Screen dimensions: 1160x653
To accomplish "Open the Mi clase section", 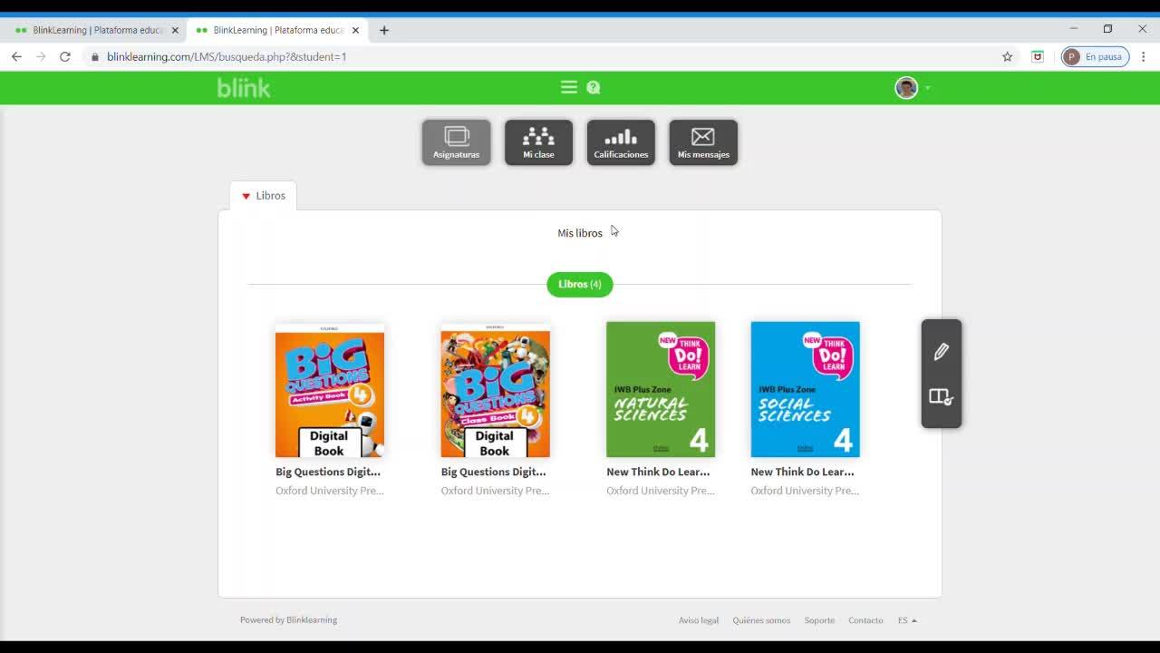I will (x=538, y=142).
